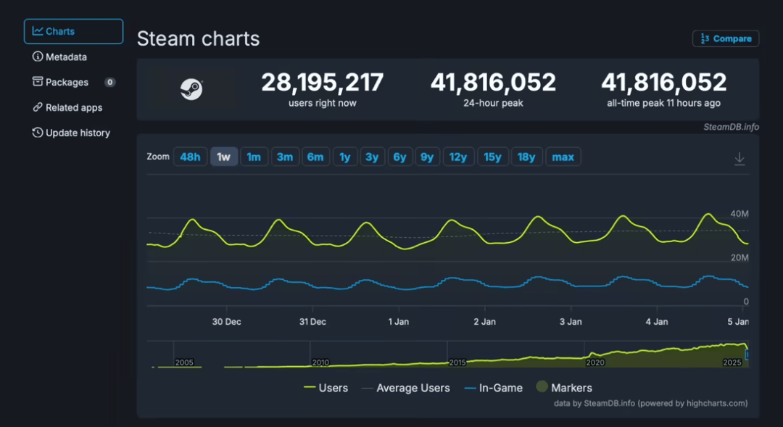Click the navigator handle near 2025
This screenshot has width=783, height=427.
tap(747, 355)
